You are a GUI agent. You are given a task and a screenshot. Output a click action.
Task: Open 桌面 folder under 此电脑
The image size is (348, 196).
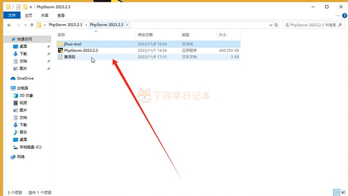pos(23,139)
